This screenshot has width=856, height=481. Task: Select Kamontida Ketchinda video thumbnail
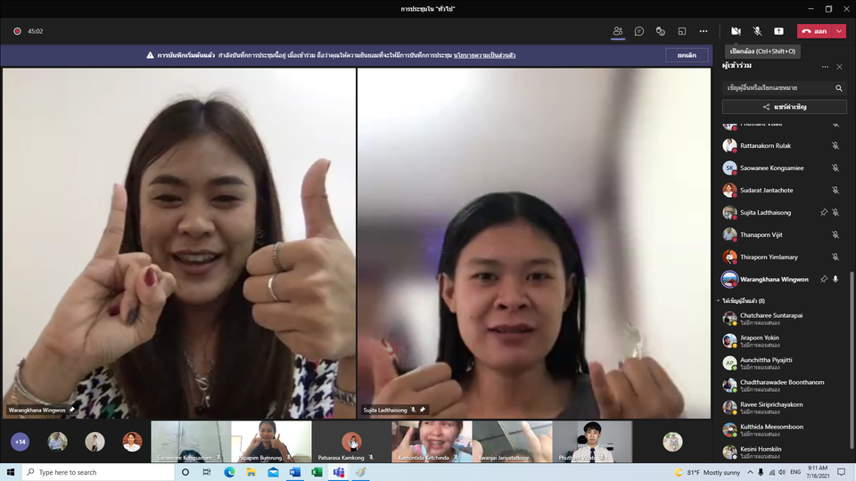pyautogui.click(x=432, y=441)
